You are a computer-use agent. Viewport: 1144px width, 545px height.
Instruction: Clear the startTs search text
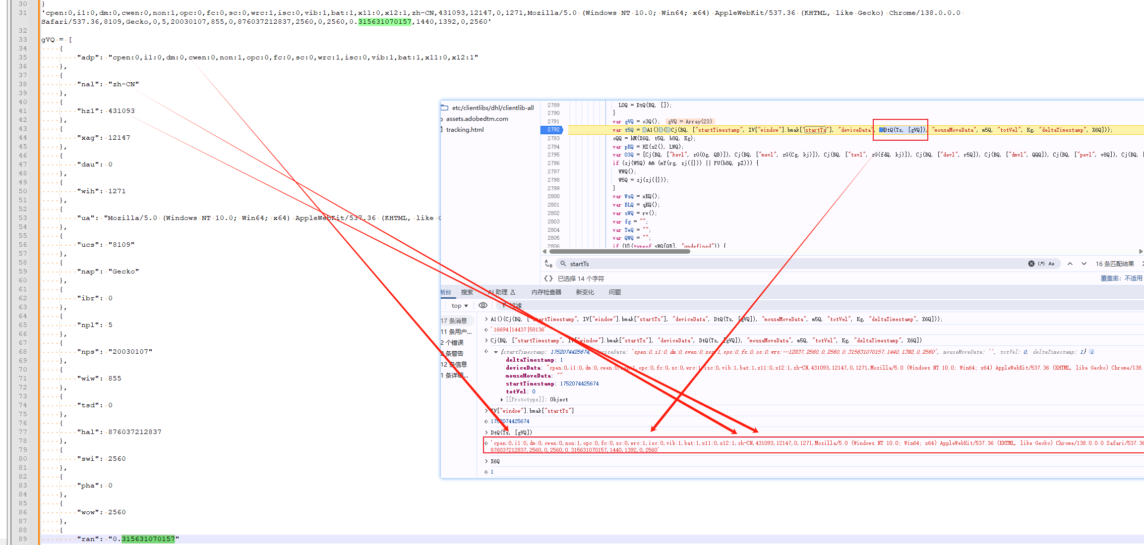1031,264
